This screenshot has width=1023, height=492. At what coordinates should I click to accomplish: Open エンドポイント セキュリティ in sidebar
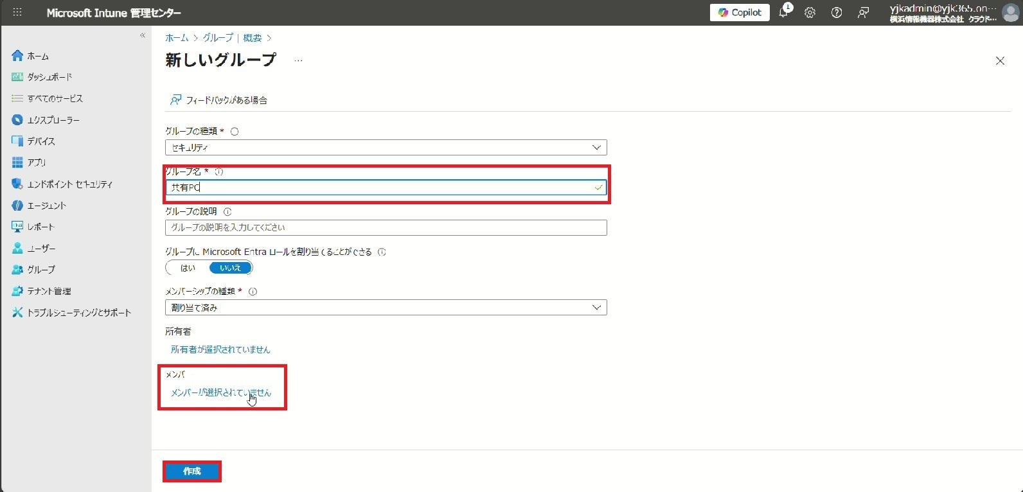[69, 184]
